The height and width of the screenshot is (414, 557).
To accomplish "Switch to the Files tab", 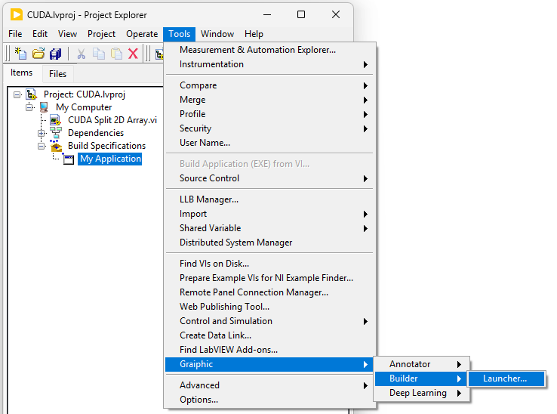I will click(x=57, y=74).
